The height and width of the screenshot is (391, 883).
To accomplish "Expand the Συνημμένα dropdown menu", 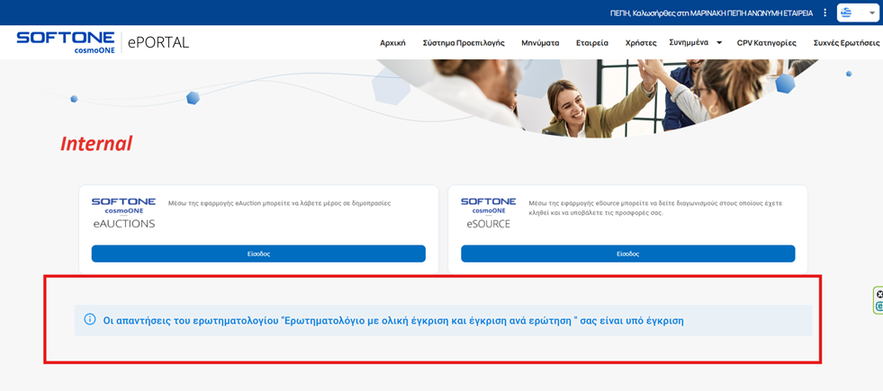I will point(695,42).
